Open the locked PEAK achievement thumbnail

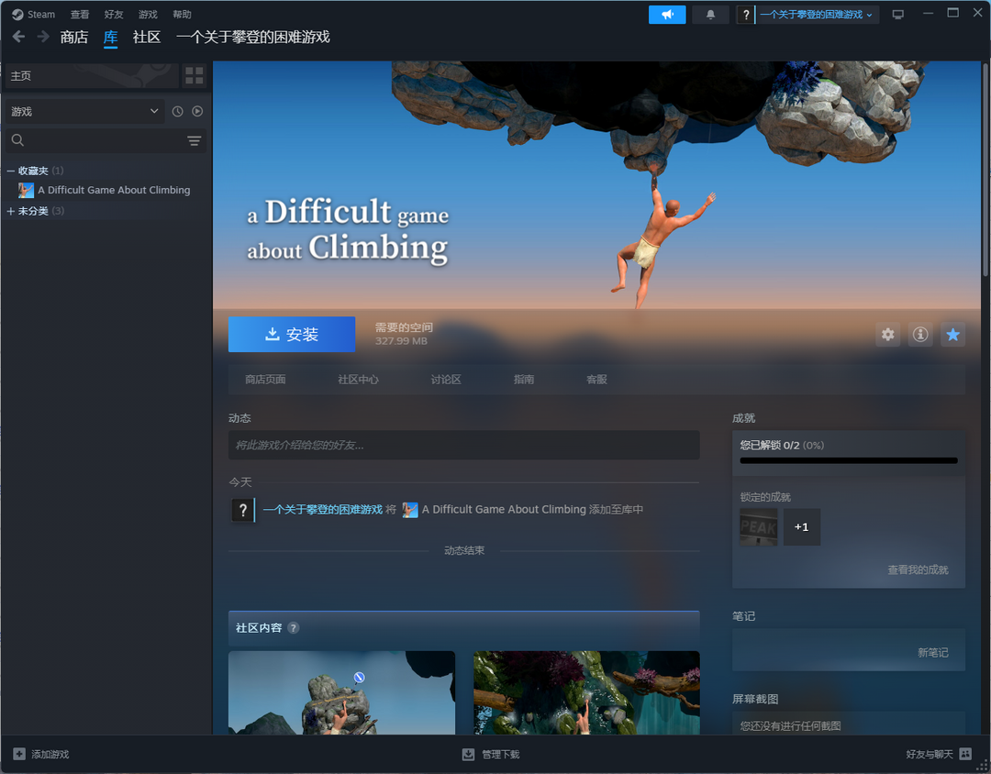click(x=759, y=527)
